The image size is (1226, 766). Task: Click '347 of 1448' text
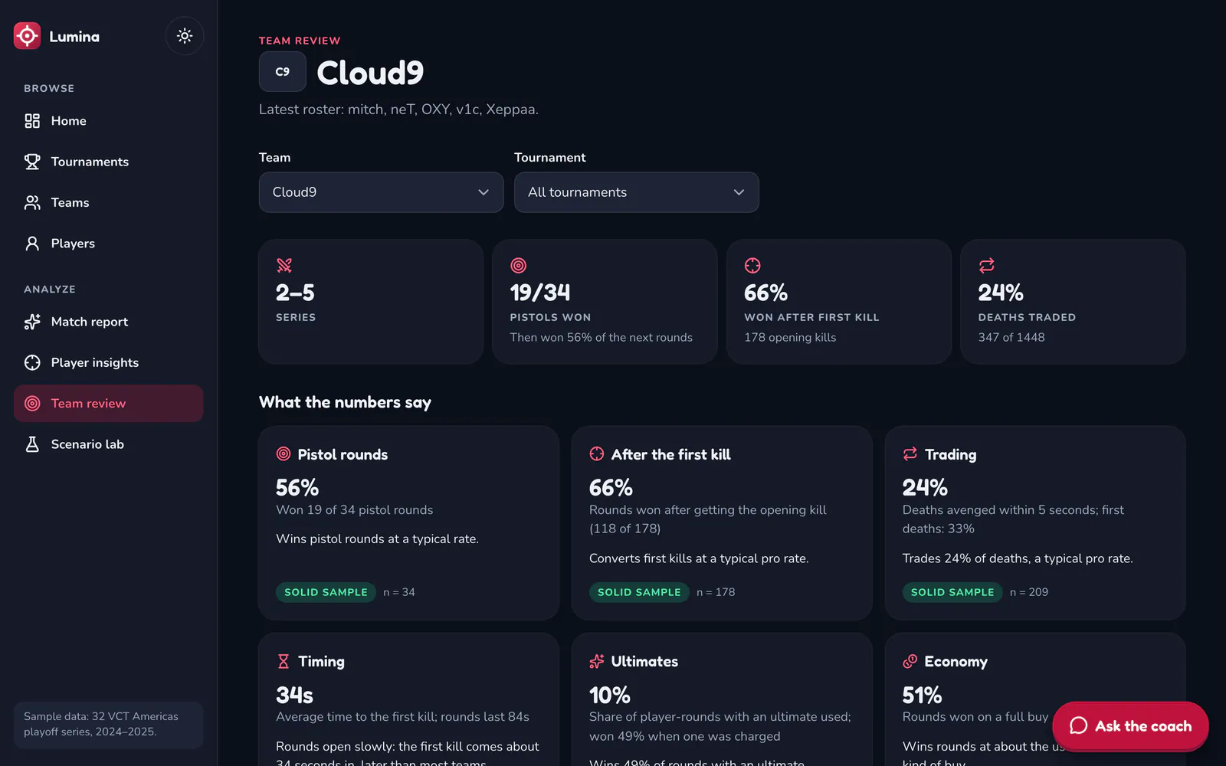1011,337
